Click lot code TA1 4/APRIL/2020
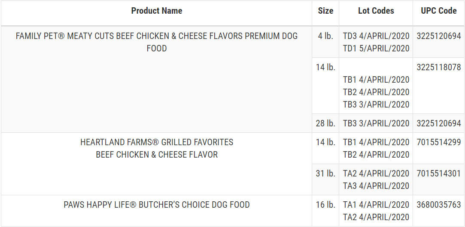 (x=376, y=205)
